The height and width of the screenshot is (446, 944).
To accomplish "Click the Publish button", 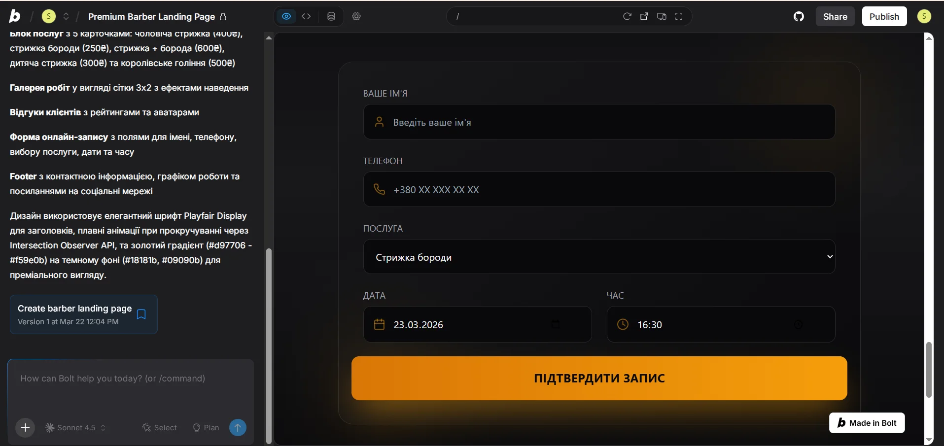I will click(x=884, y=16).
